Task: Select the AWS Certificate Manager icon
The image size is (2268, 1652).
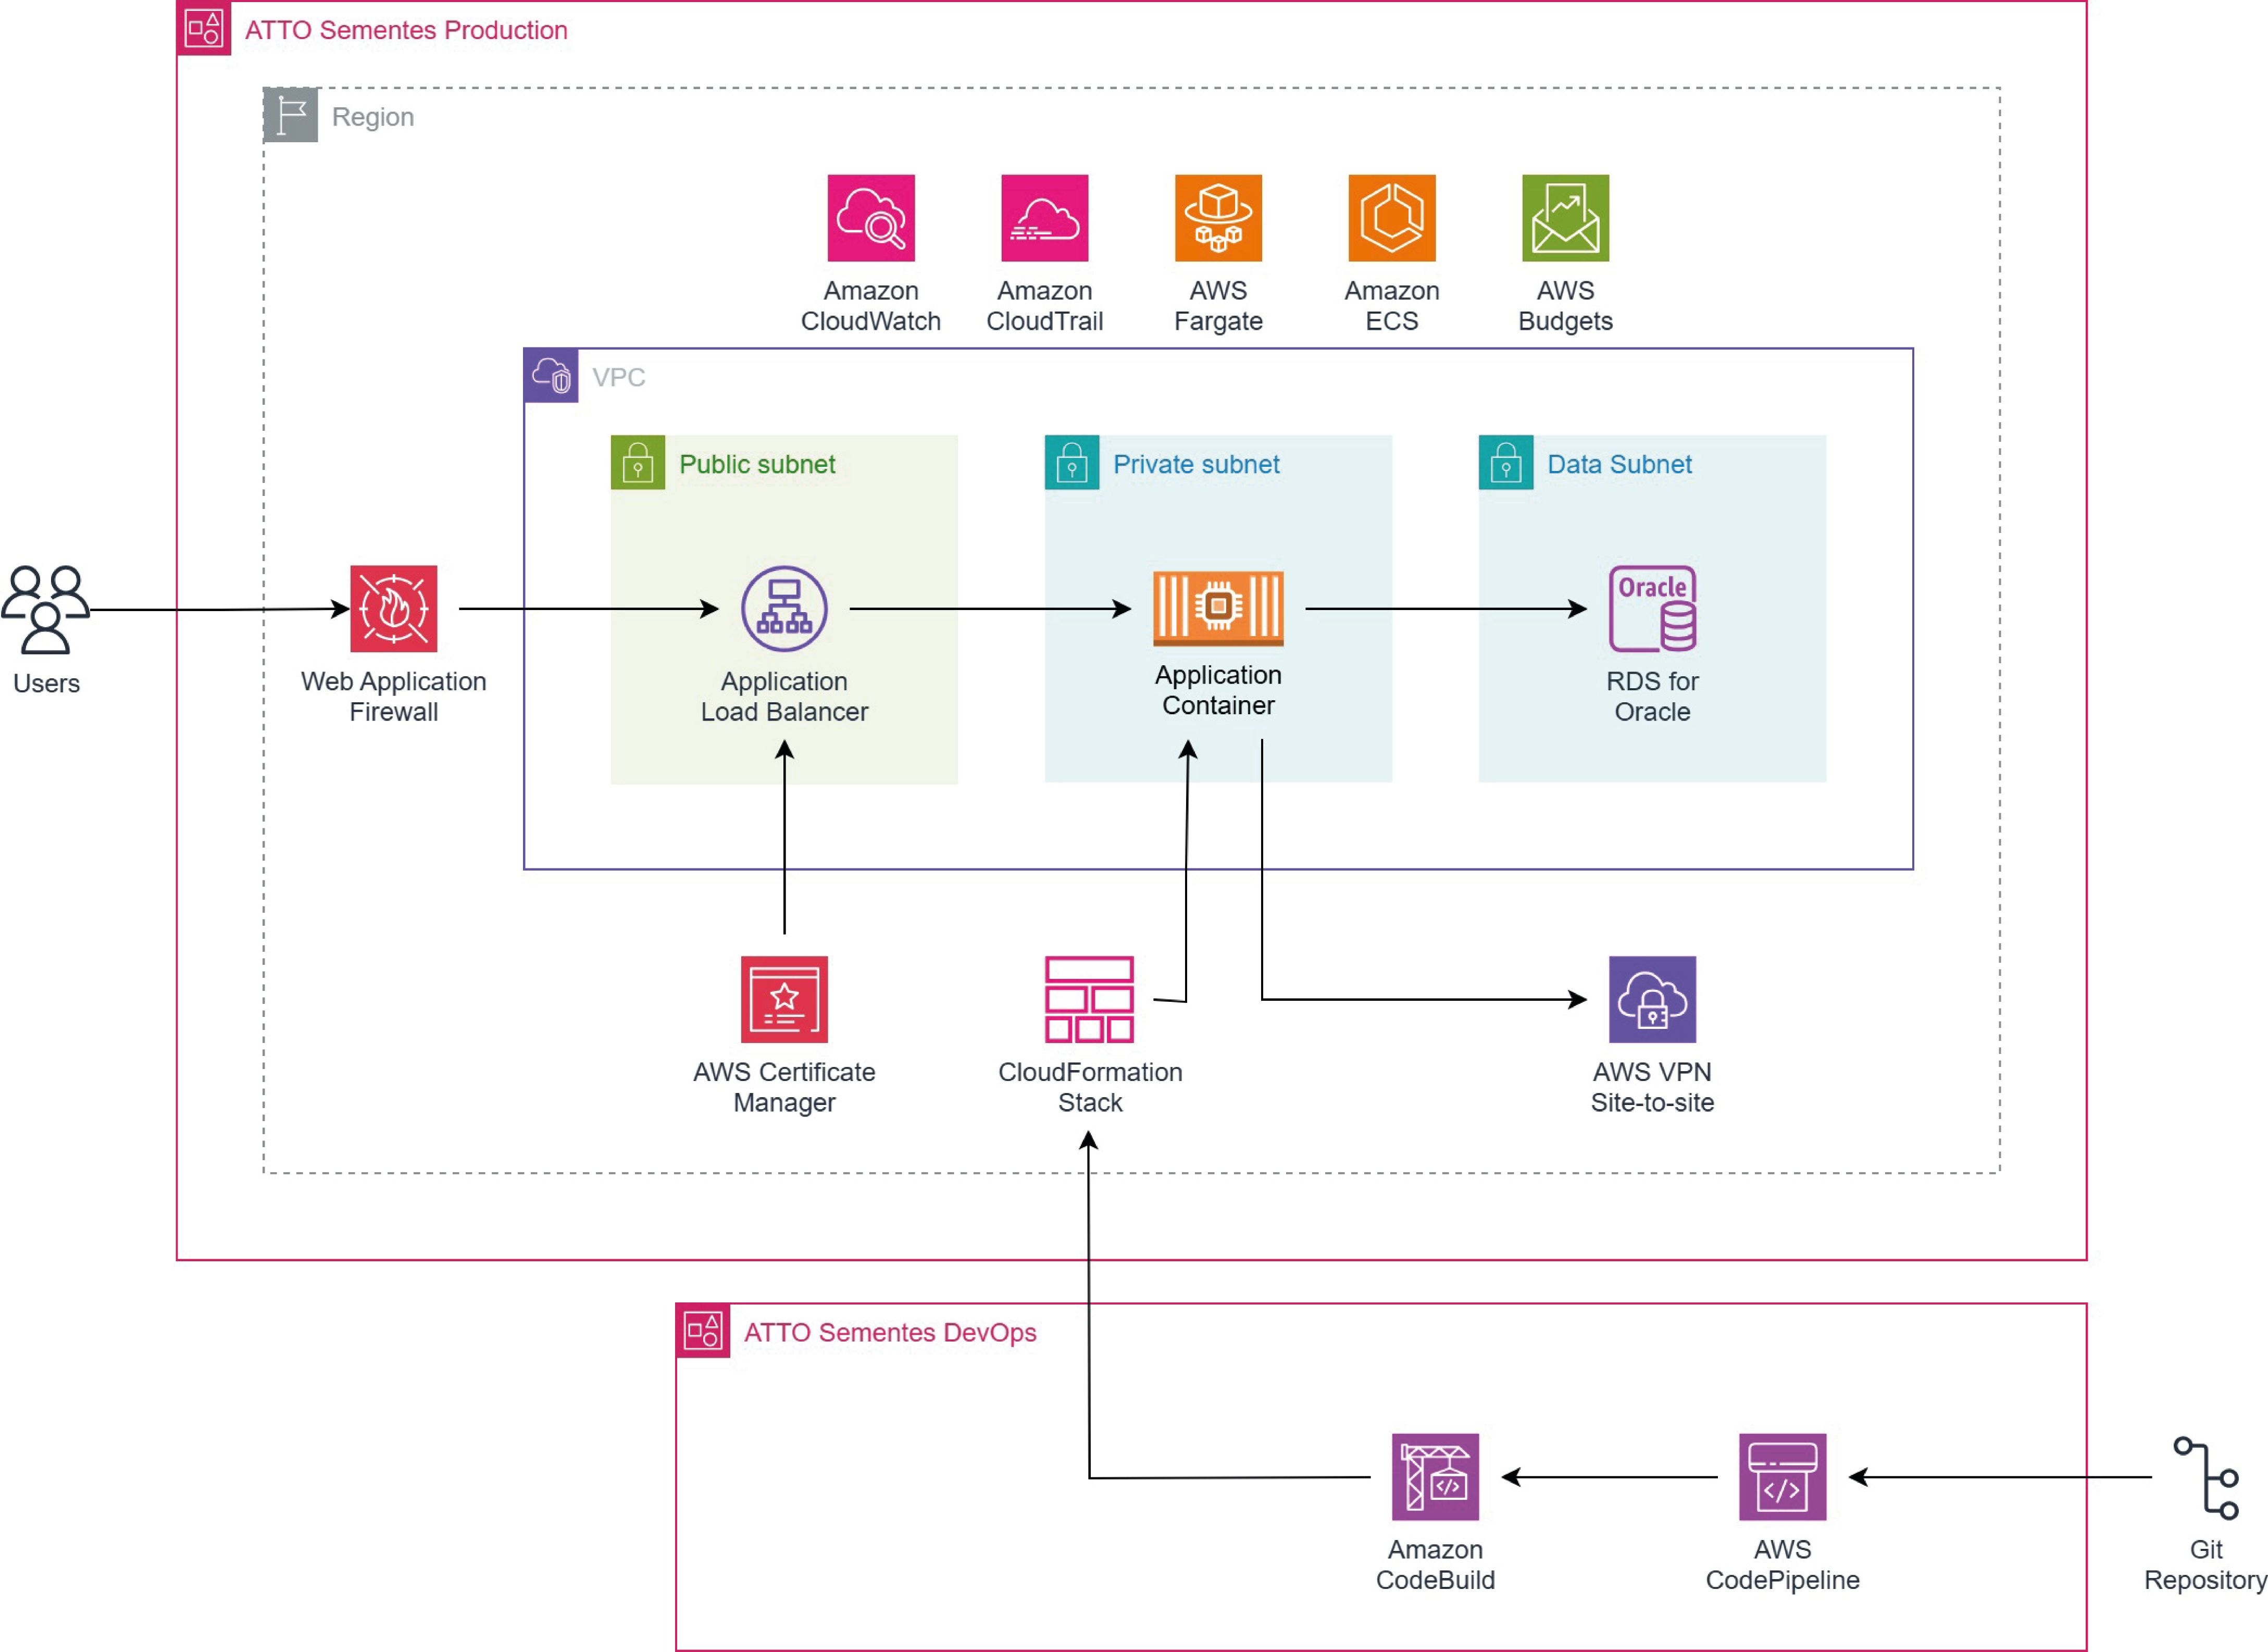Action: [x=784, y=999]
